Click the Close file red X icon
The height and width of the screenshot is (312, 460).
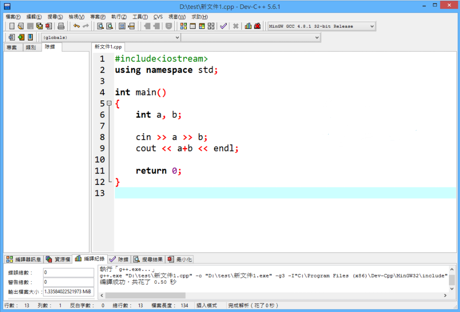click(48, 26)
